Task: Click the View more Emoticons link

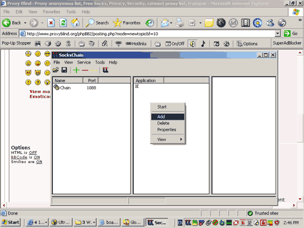Action: tap(40, 94)
